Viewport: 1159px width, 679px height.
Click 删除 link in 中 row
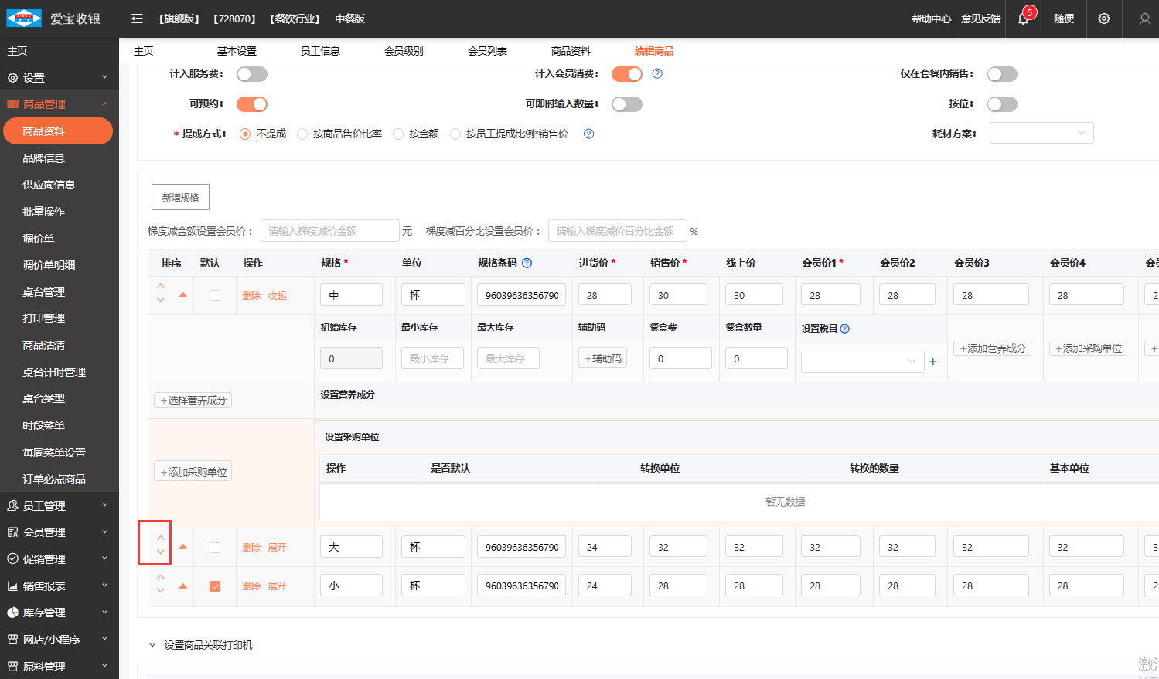[x=251, y=296]
